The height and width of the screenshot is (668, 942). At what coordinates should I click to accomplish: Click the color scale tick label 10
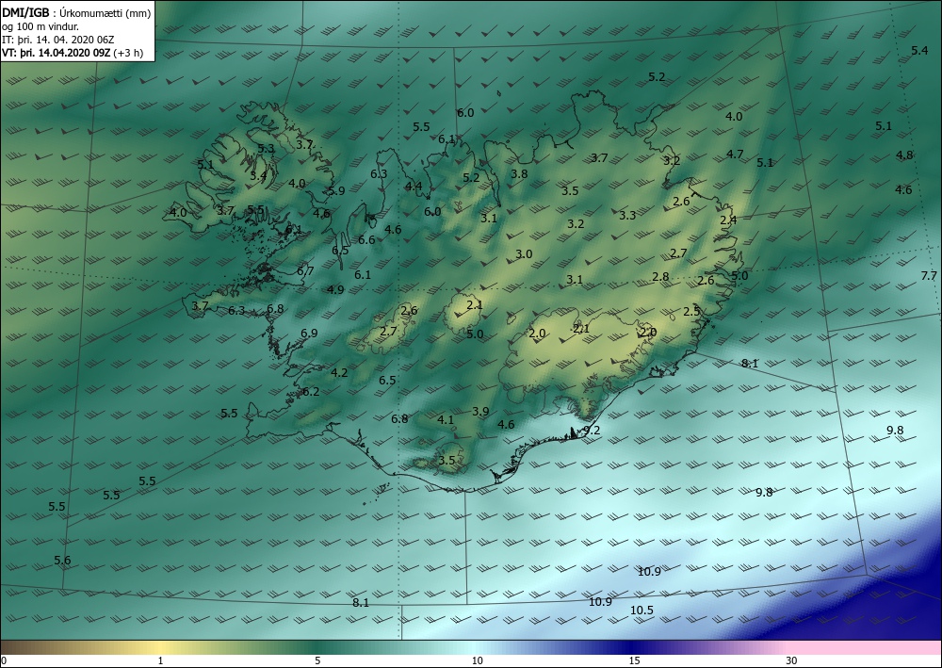coord(477,660)
